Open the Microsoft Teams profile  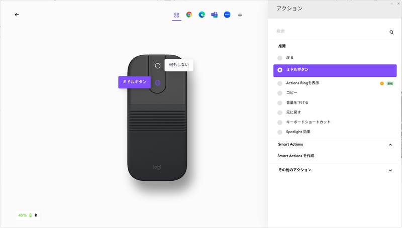[x=215, y=15]
